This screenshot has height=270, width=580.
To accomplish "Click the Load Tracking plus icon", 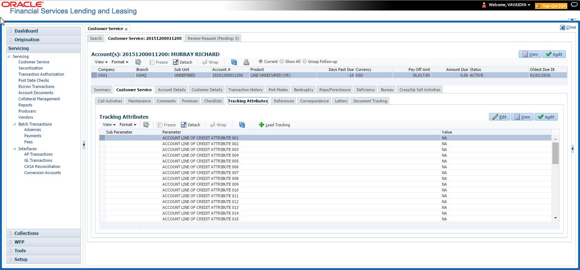I will coord(261,125).
